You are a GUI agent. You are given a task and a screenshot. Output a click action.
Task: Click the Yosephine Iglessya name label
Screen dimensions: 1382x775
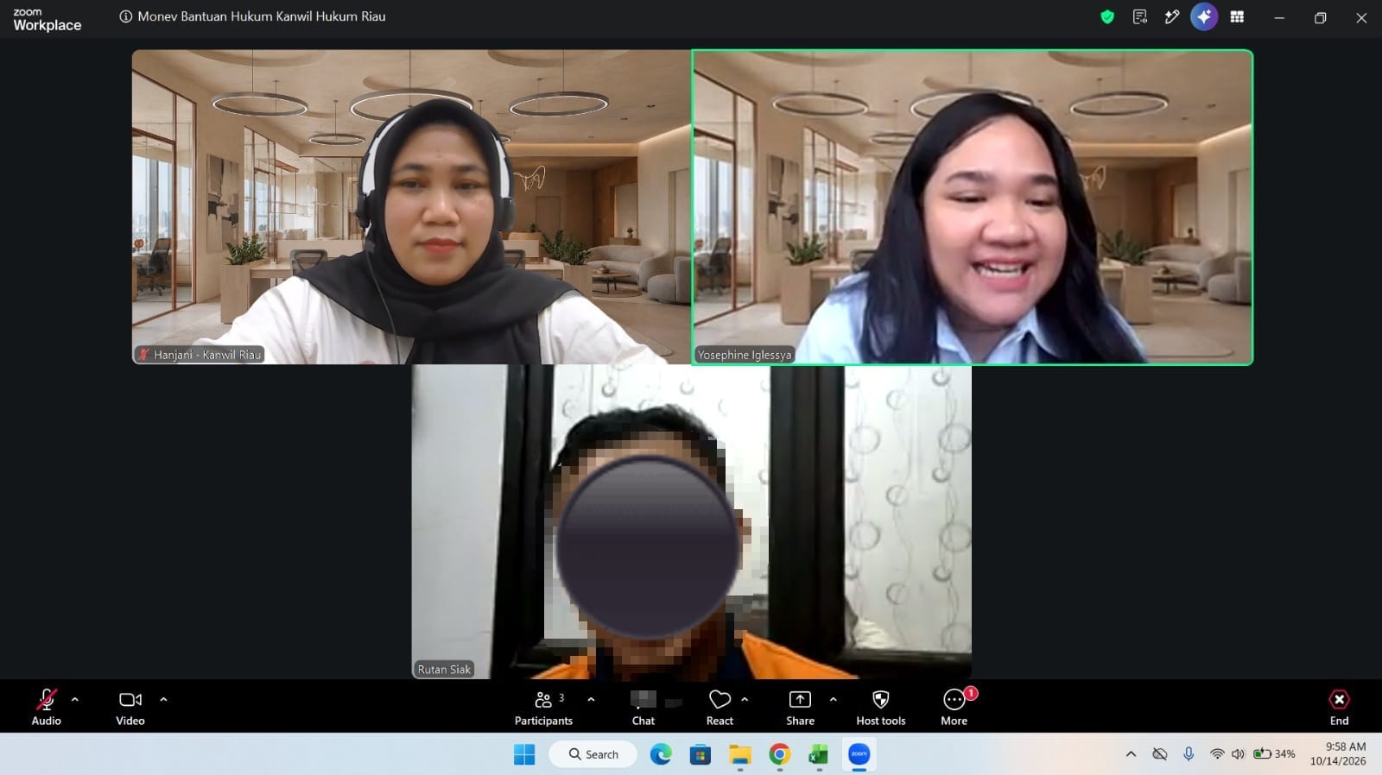pos(745,355)
